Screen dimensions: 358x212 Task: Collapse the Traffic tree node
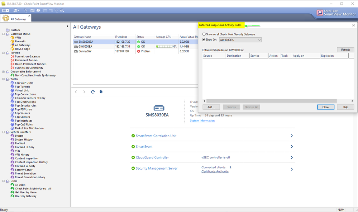click(4, 79)
